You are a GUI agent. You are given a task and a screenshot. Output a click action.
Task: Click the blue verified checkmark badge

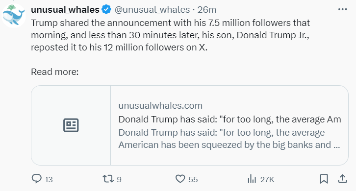point(106,10)
